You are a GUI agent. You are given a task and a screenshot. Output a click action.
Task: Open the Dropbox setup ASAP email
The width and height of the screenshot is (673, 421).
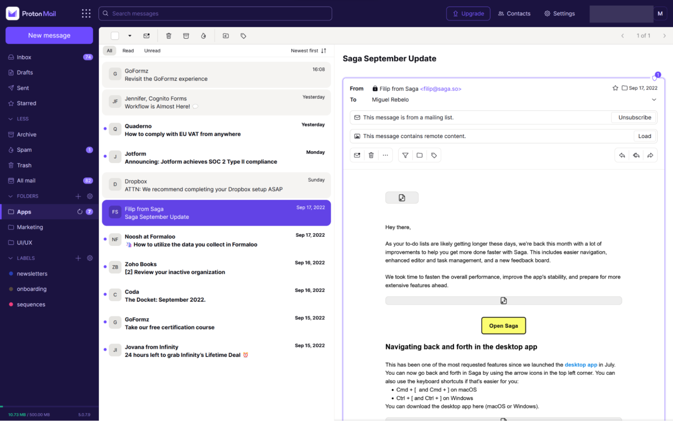pyautogui.click(x=216, y=185)
